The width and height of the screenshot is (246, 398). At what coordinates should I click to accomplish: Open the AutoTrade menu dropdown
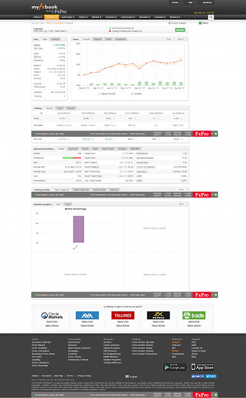[x=68, y=17]
